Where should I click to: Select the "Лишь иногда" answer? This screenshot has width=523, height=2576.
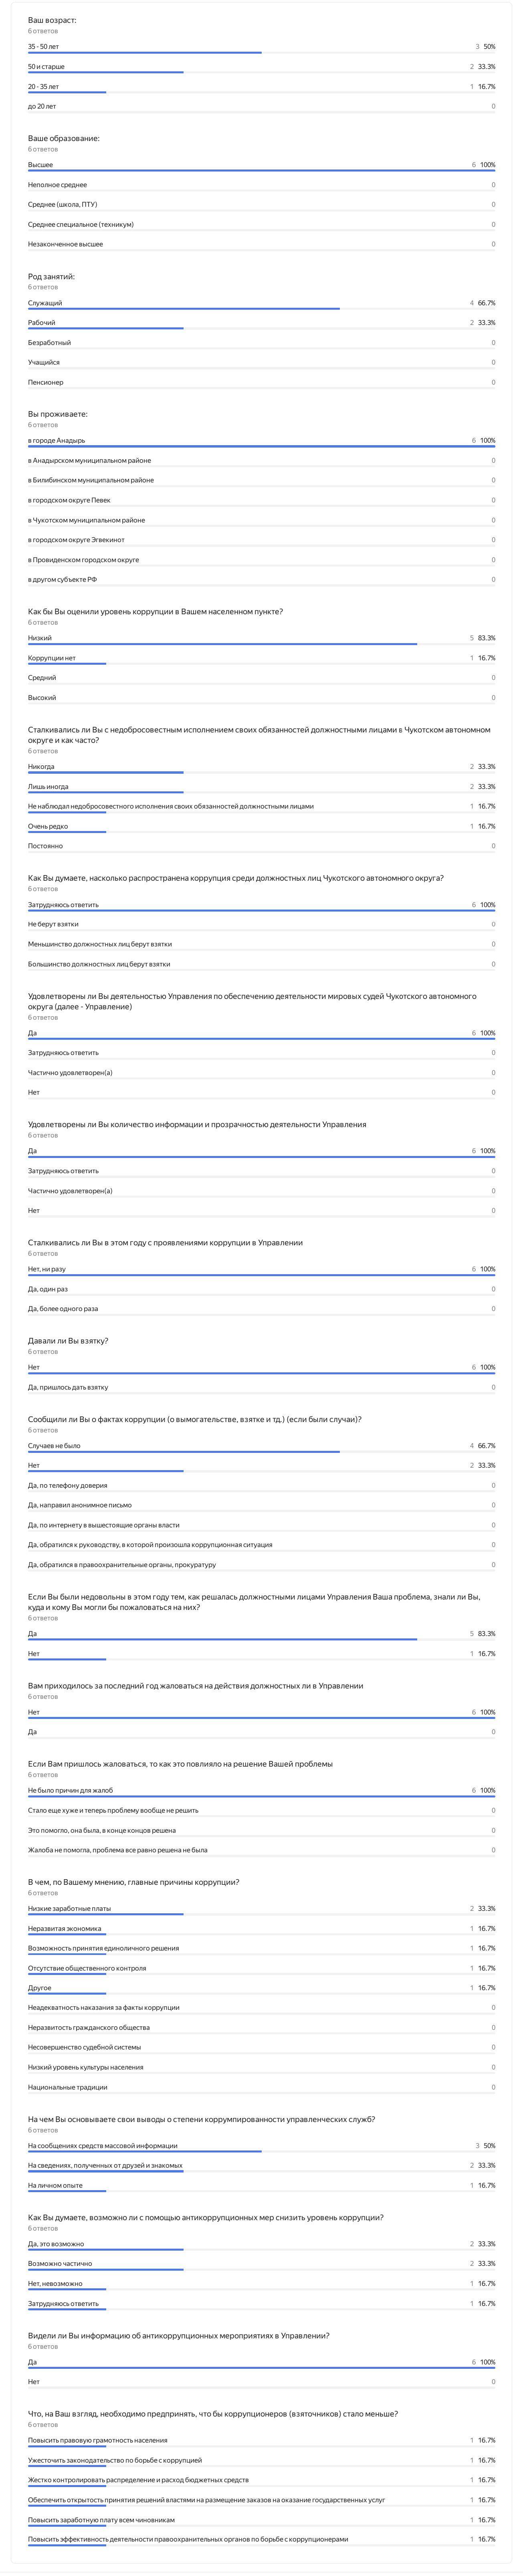point(48,787)
